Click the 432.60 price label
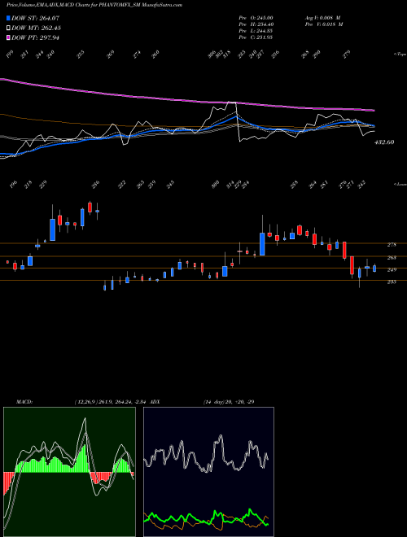 click(x=384, y=142)
